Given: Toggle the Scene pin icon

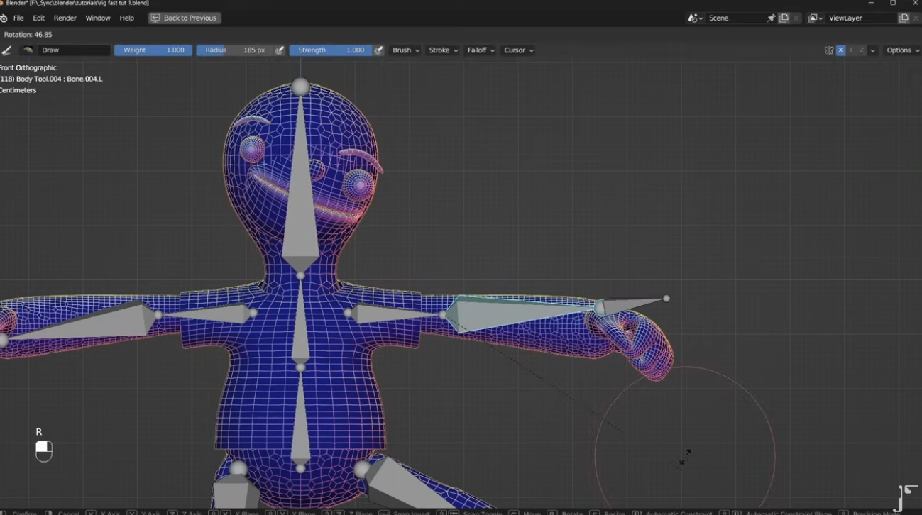Looking at the screenshot, I should click(x=771, y=18).
